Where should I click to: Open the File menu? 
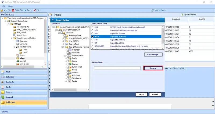pyautogui.click(x=4, y=6)
